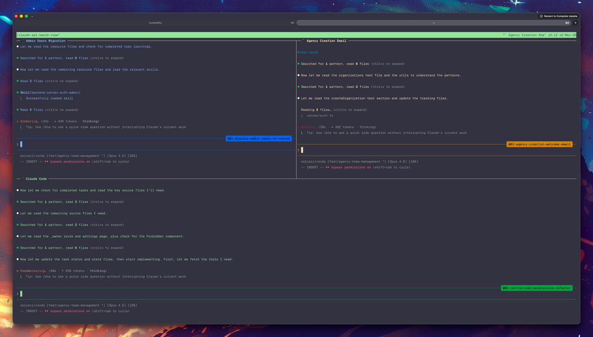Click the tmux session name claude-sw1:swarm-view
This screenshot has height=337, width=593.
38,35
